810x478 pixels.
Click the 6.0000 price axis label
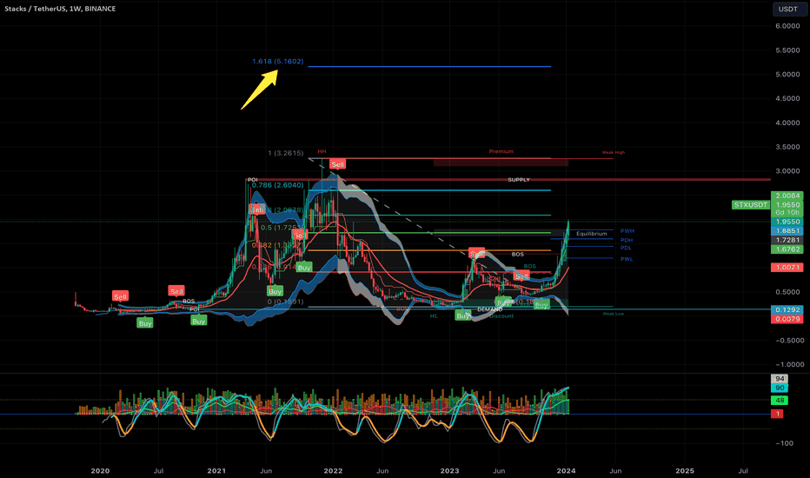pyautogui.click(x=787, y=26)
